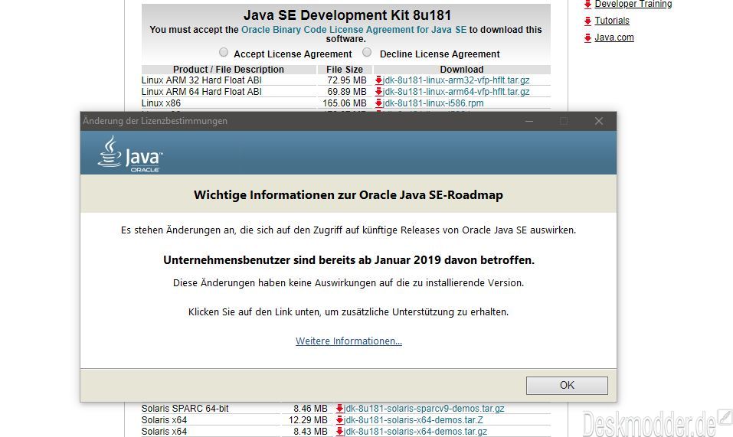This screenshot has width=733, height=437.
Task: Download jdk-8u181-solaris-x64-demos.tar.Z
Action: [414, 420]
